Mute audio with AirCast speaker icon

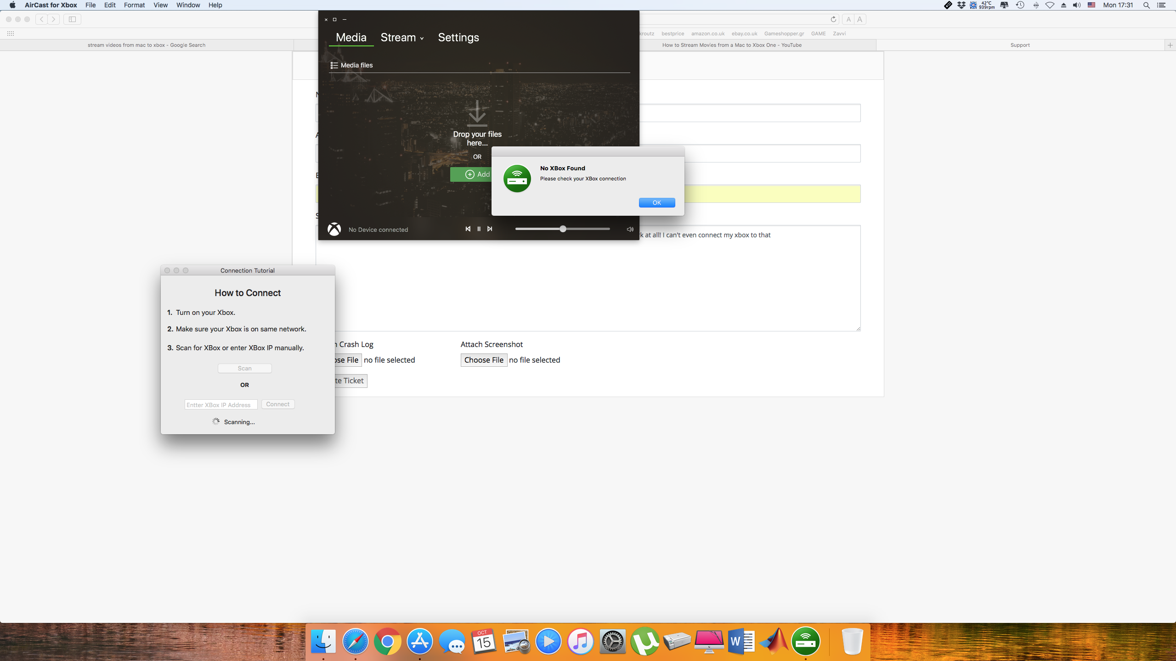click(630, 229)
